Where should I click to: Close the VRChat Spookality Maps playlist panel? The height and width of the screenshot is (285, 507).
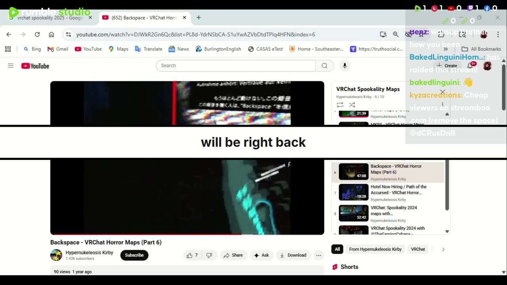click(x=442, y=92)
